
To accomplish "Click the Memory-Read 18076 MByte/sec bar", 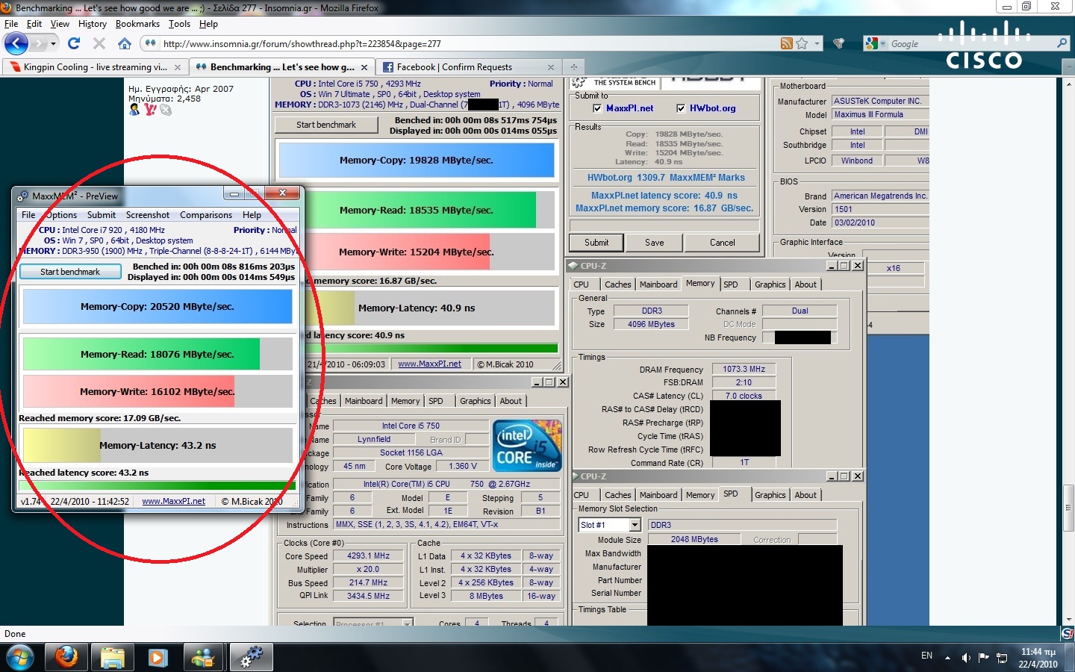I will point(158,355).
